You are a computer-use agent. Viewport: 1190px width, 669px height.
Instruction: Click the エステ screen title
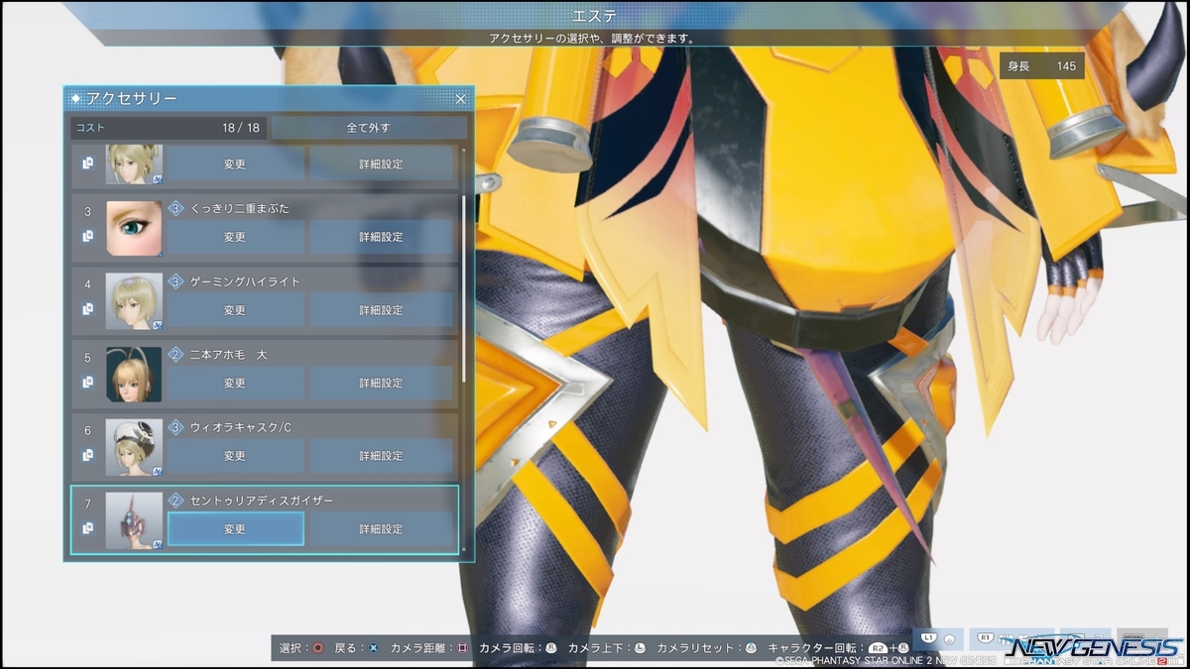[595, 15]
